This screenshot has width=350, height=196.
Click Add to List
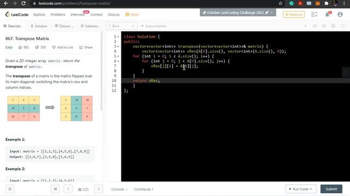[x=62, y=47]
